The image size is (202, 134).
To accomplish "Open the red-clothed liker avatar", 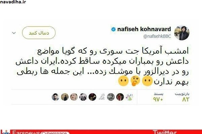I will tap(120, 97).
